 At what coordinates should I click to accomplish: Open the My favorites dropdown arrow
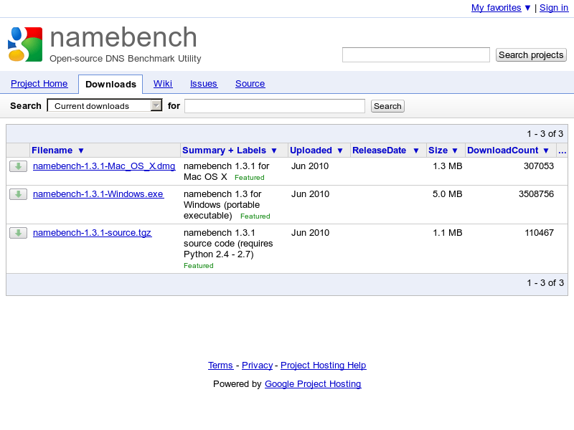click(527, 8)
